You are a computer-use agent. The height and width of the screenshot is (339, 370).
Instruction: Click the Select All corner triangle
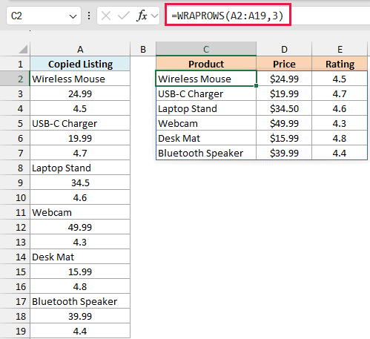pyautogui.click(x=23, y=49)
